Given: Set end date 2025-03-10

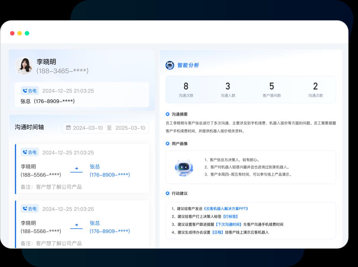Looking at the screenshot, I should 130,128.
